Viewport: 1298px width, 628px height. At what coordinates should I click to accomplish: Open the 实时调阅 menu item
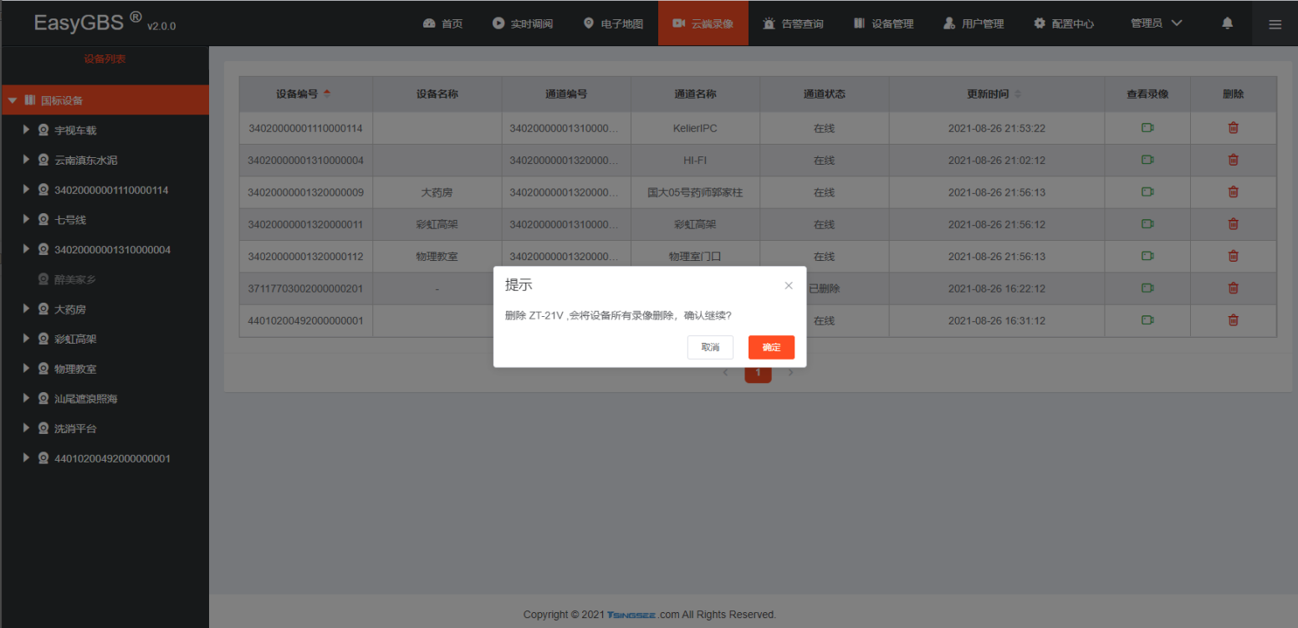coord(523,23)
